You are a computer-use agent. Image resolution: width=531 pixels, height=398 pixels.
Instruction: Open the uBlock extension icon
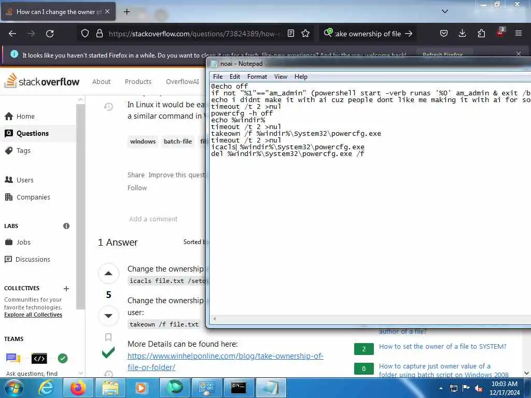click(500, 33)
